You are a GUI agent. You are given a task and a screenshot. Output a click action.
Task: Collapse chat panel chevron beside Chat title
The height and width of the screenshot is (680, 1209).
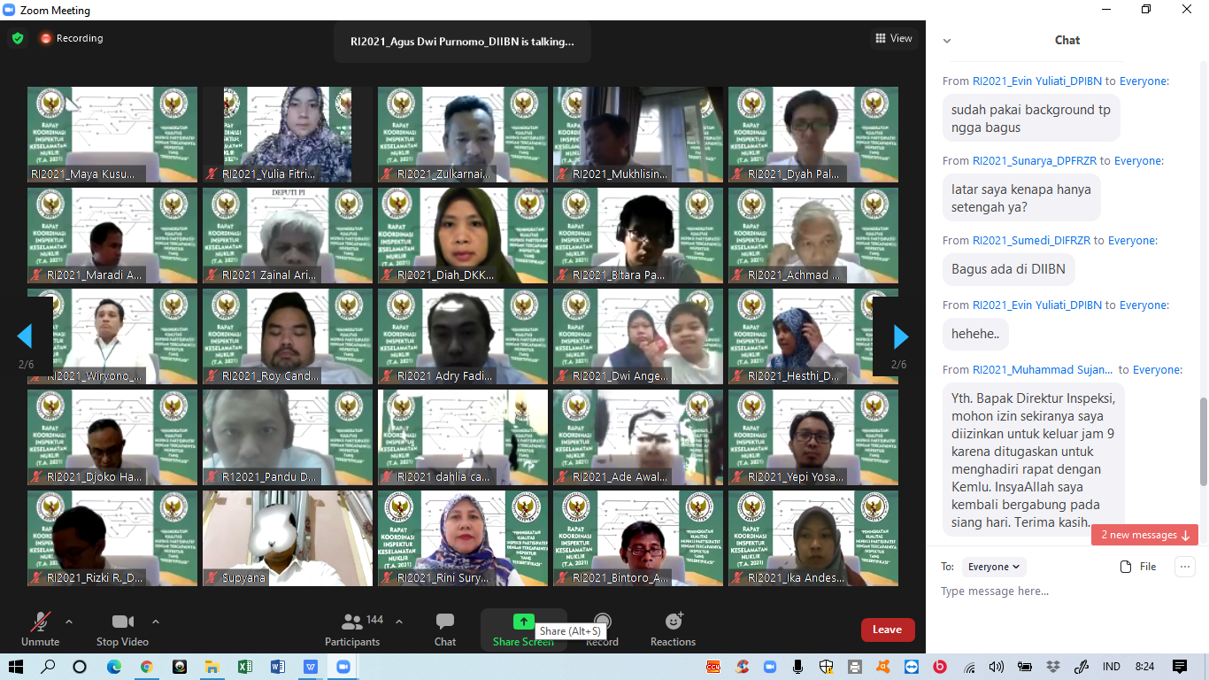click(x=947, y=41)
